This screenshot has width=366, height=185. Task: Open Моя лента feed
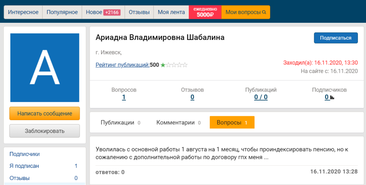(x=171, y=12)
